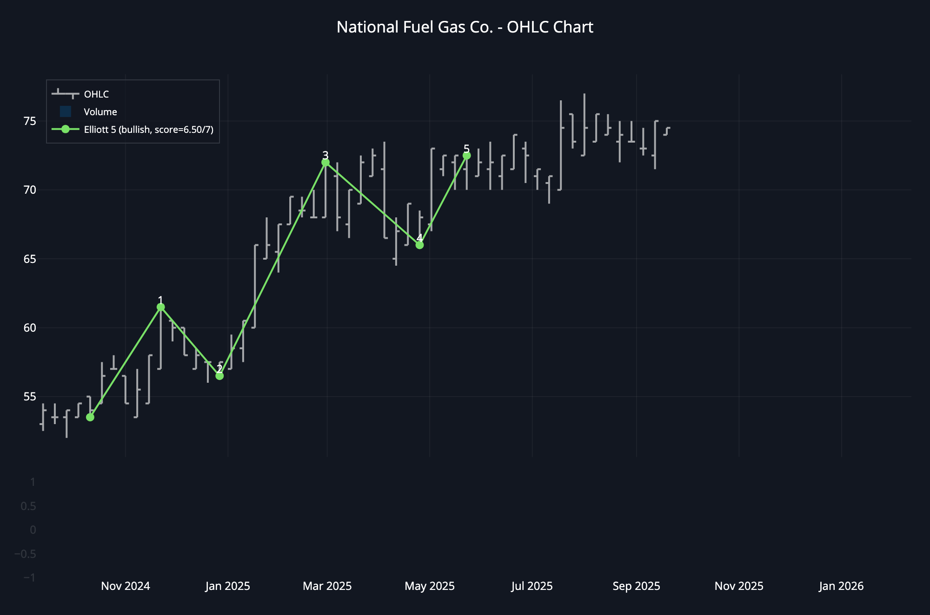Screen dimensions: 930x615
Task: Click Elliott wave marker labeled 2
Action: click(x=219, y=376)
